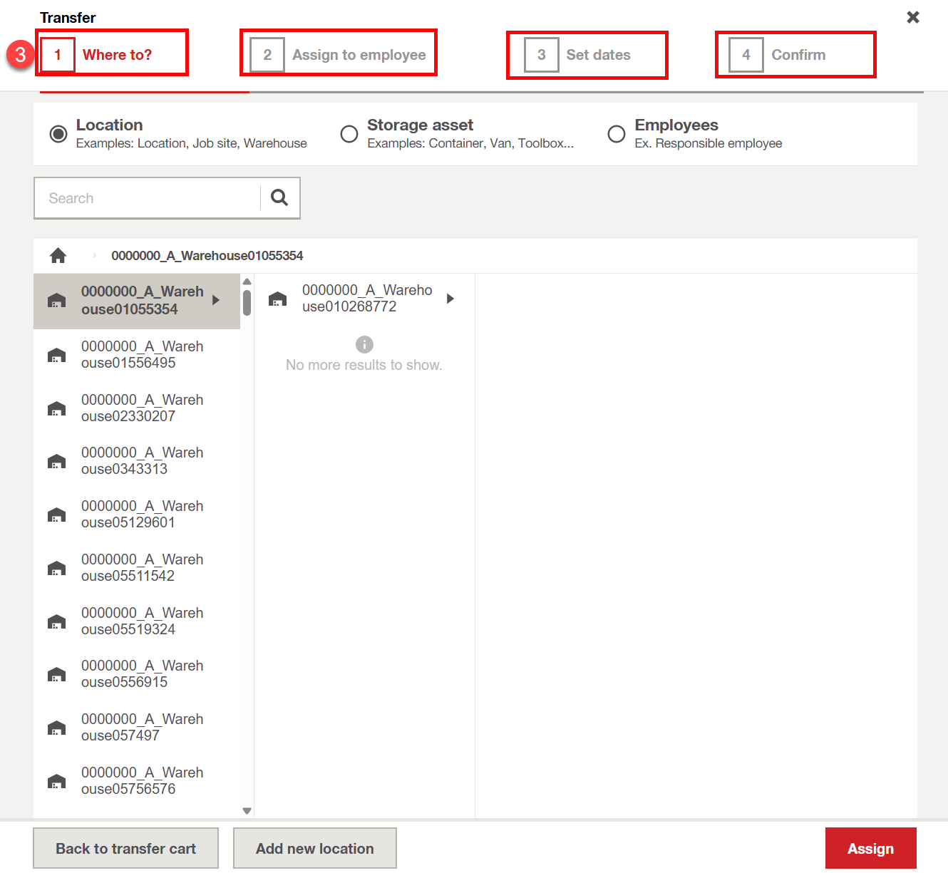This screenshot has height=873, width=948.
Task: Select location 0000000_A_Warehouse01556495
Action: [137, 355]
